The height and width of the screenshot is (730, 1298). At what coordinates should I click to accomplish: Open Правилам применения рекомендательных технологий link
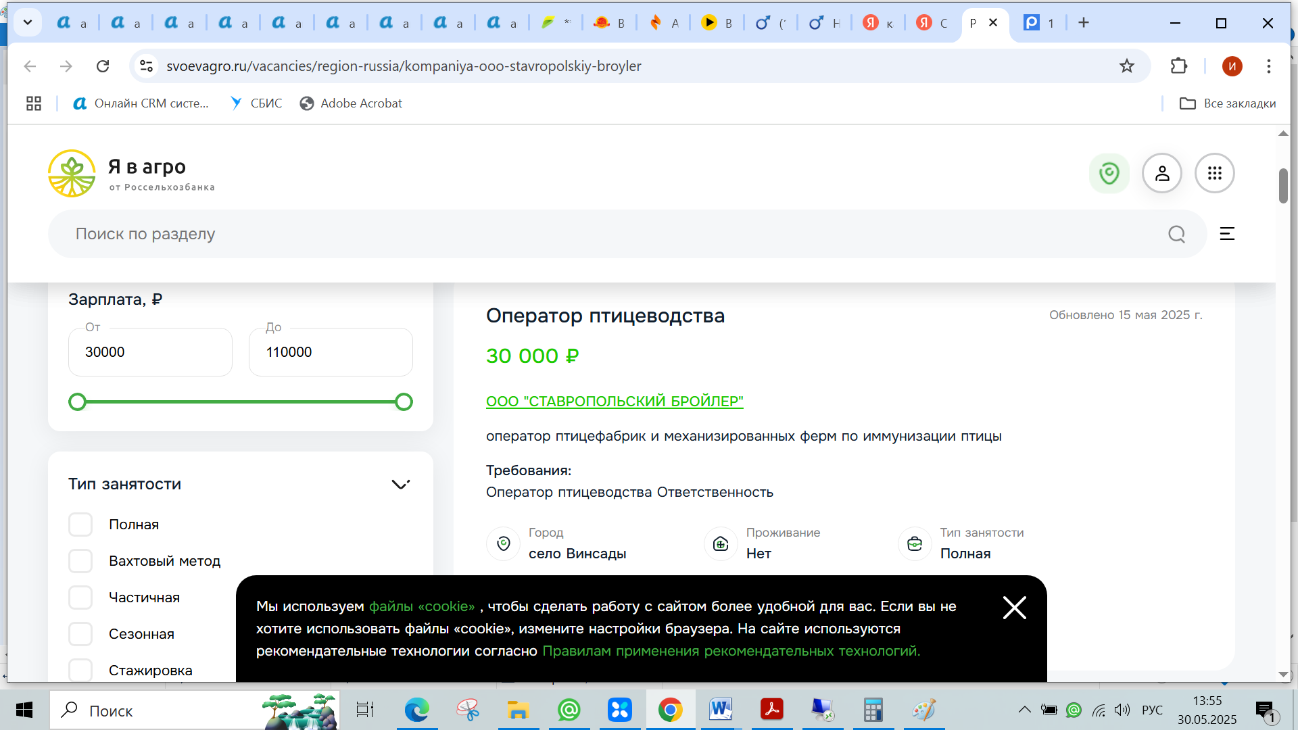(731, 651)
